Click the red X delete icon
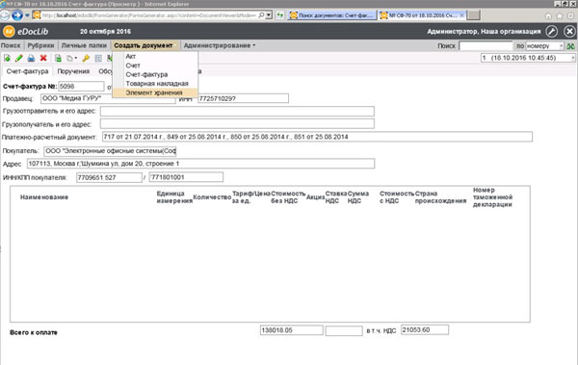The width and height of the screenshot is (578, 365). click(x=43, y=58)
